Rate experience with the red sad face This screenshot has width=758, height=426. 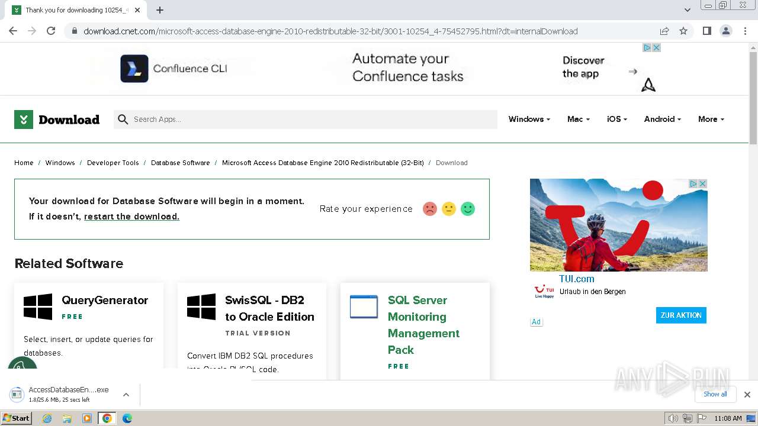430,209
